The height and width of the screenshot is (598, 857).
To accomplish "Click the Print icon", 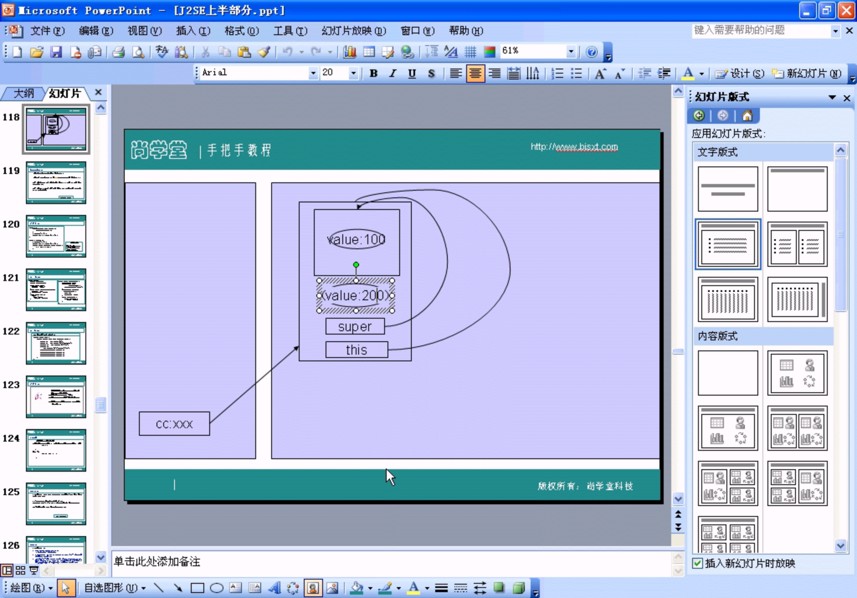I will (119, 52).
